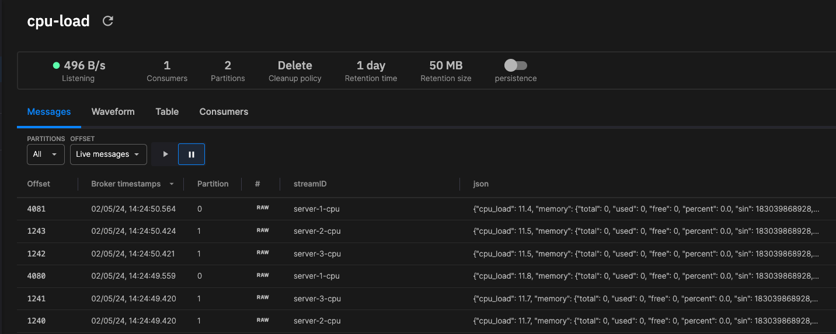Screen dimensions: 836x334
Task: Select the Messages tab
Action: [x=49, y=112]
